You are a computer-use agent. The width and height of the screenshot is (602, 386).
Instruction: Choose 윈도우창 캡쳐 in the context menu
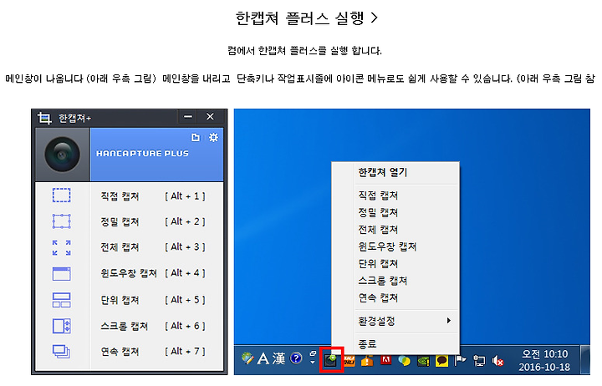coord(387,246)
